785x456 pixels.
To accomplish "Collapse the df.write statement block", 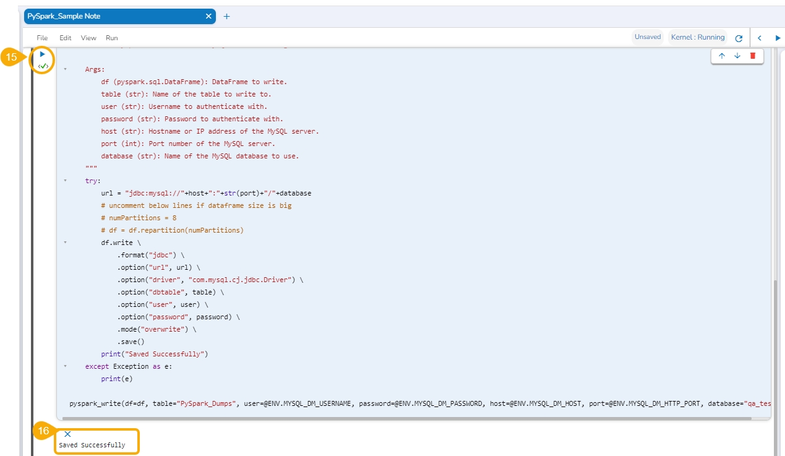I will coord(65,243).
